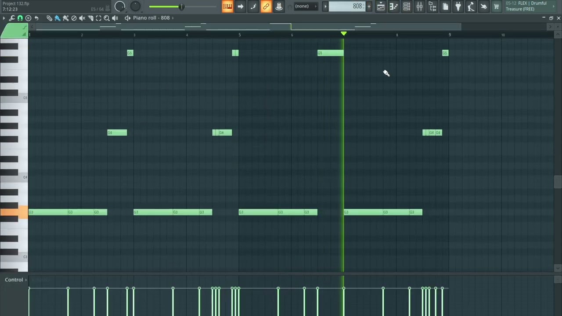This screenshot has width=562, height=316.
Task: Click the hand icon in top toolbar
Action: coord(483,6)
